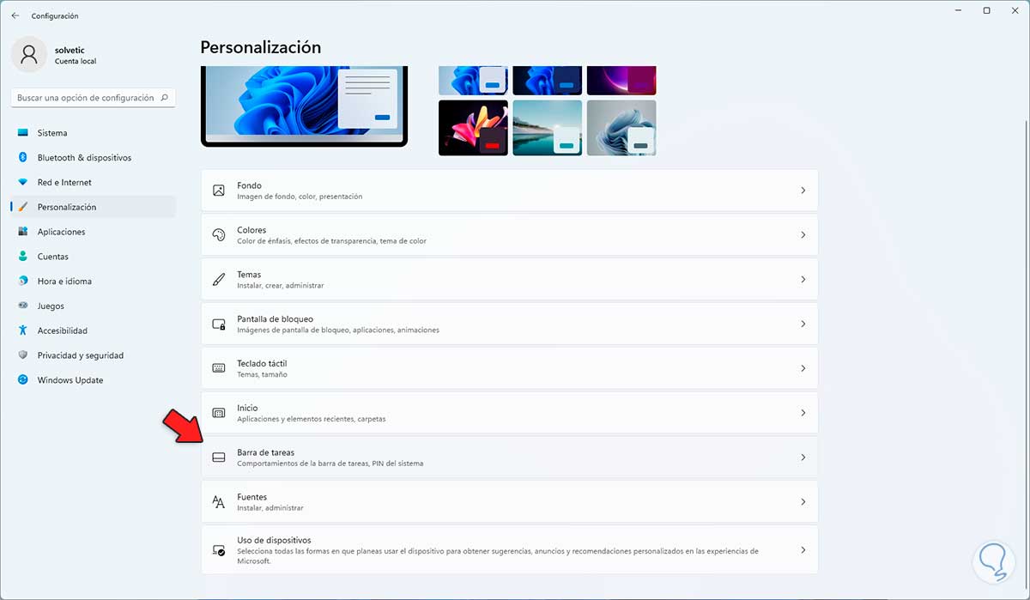Click the Buscar una opción search field

94,98
